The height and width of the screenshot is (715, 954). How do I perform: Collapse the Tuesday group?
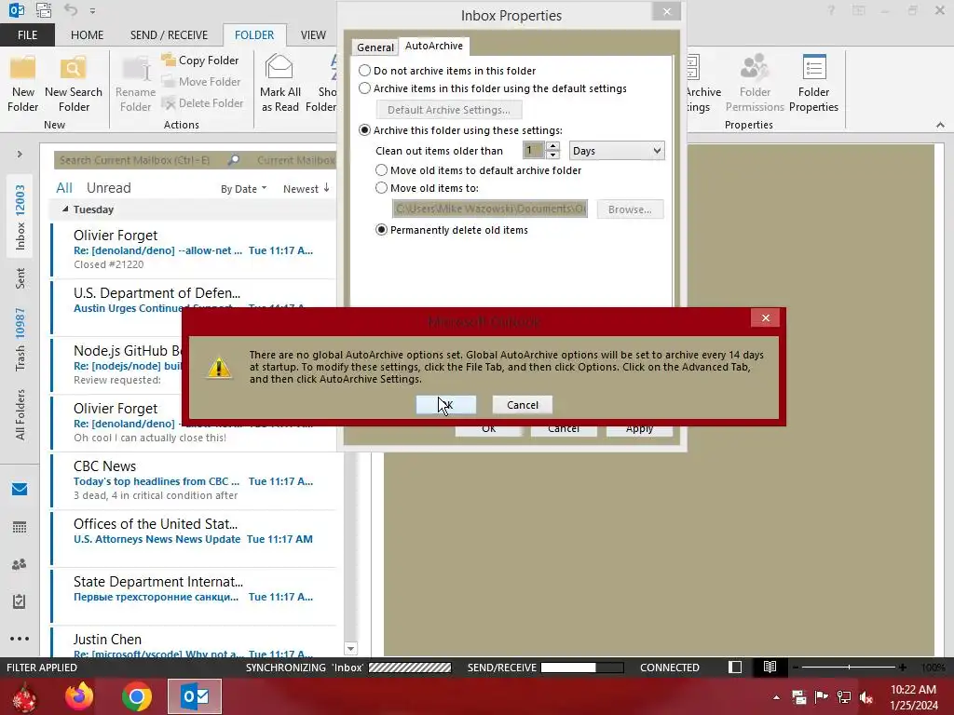coord(65,209)
